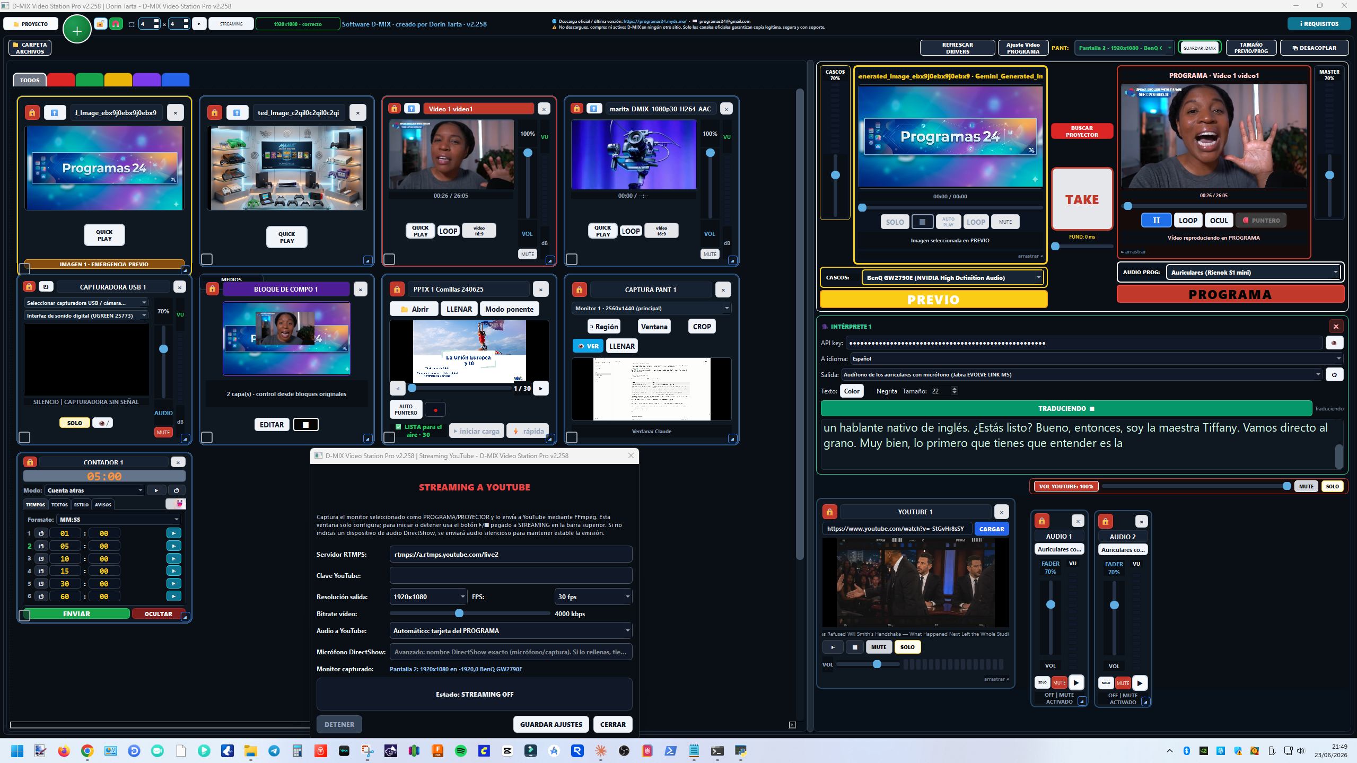The width and height of the screenshot is (1357, 763).
Task: Open the Windows Start menu
Action: click(x=17, y=751)
